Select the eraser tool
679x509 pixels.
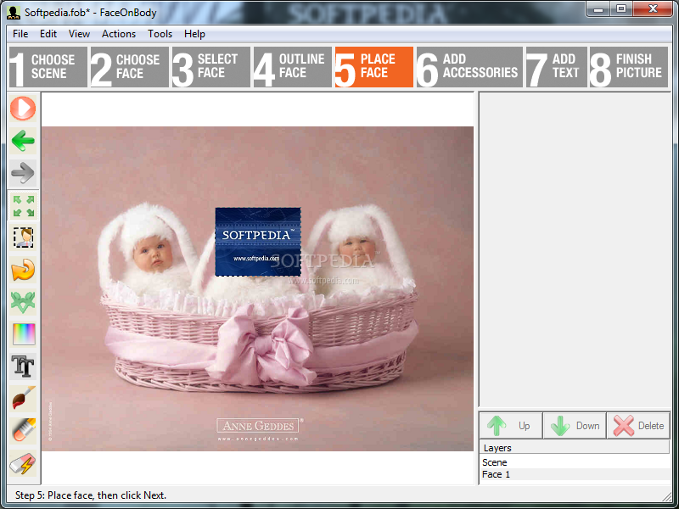click(x=23, y=431)
